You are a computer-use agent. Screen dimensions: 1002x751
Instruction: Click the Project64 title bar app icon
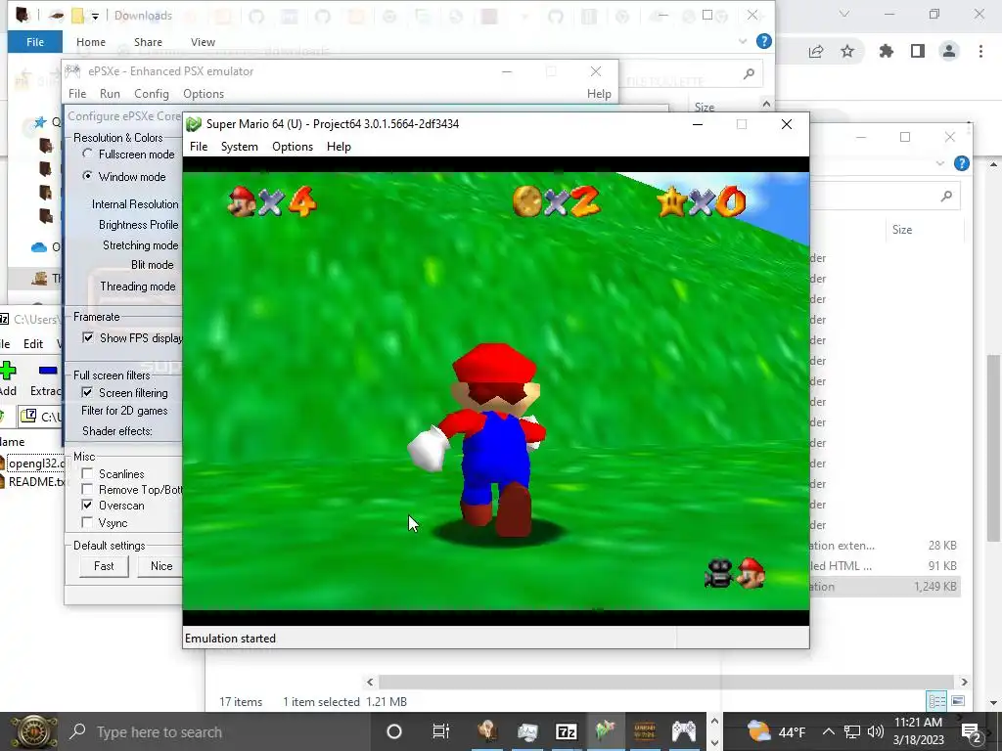tap(194, 124)
